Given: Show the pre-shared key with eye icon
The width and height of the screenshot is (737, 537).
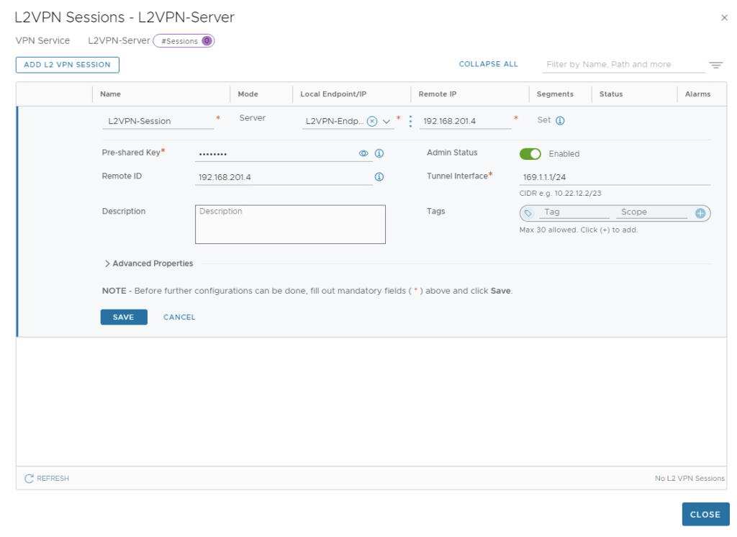Looking at the screenshot, I should point(363,153).
